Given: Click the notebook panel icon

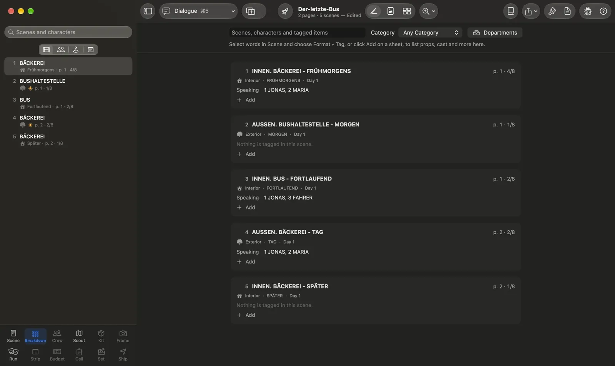Looking at the screenshot, I should (510, 11).
